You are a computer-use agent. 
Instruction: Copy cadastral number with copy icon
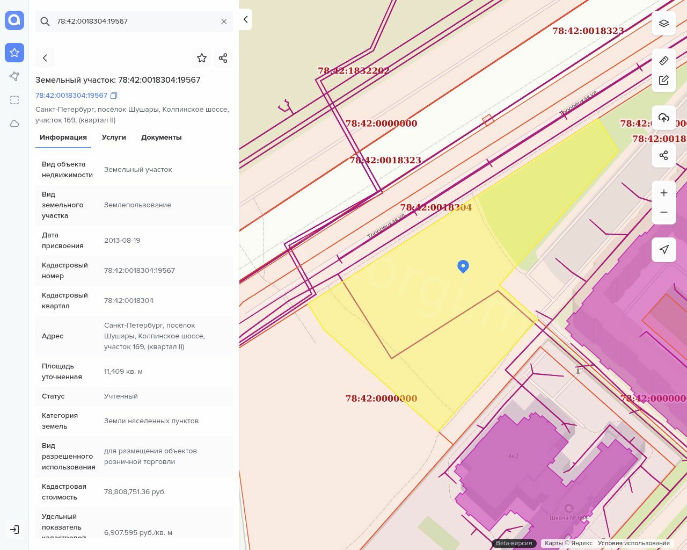click(114, 96)
